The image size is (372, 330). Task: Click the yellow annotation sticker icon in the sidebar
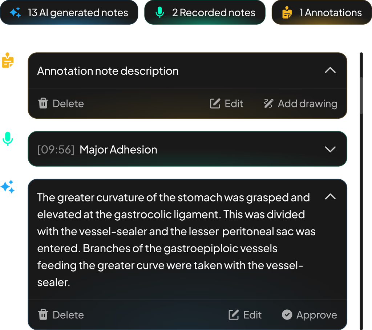(8, 61)
